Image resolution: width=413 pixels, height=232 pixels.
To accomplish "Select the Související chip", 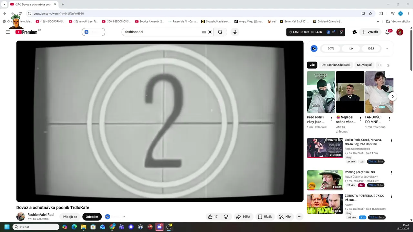I will tap(364, 65).
